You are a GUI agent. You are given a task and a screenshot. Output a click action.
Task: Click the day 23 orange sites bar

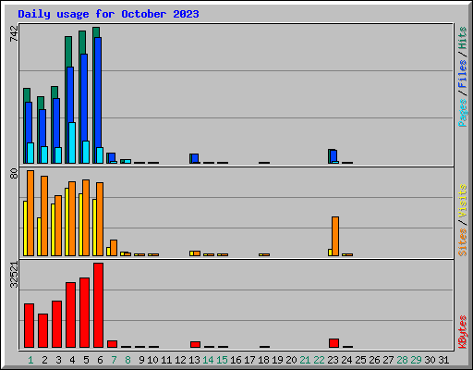pyautogui.click(x=335, y=236)
